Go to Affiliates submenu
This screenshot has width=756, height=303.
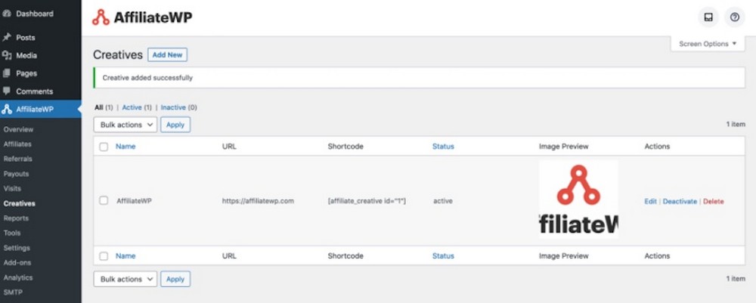pyautogui.click(x=17, y=144)
